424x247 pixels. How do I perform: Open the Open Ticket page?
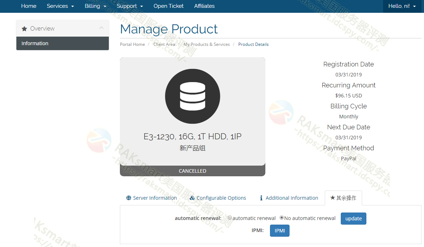[169, 6]
